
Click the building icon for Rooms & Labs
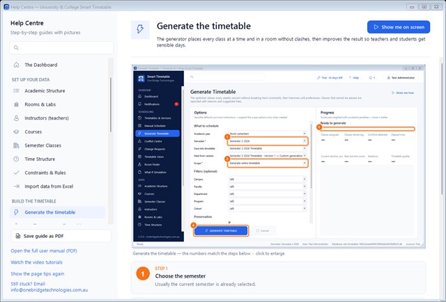(x=16, y=104)
